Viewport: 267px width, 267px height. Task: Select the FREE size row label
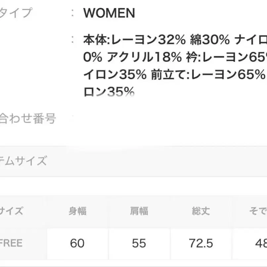pos(11,243)
